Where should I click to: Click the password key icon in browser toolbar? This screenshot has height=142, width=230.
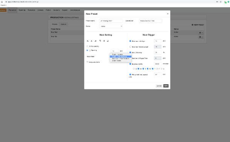pyautogui.click(x=217, y=2)
